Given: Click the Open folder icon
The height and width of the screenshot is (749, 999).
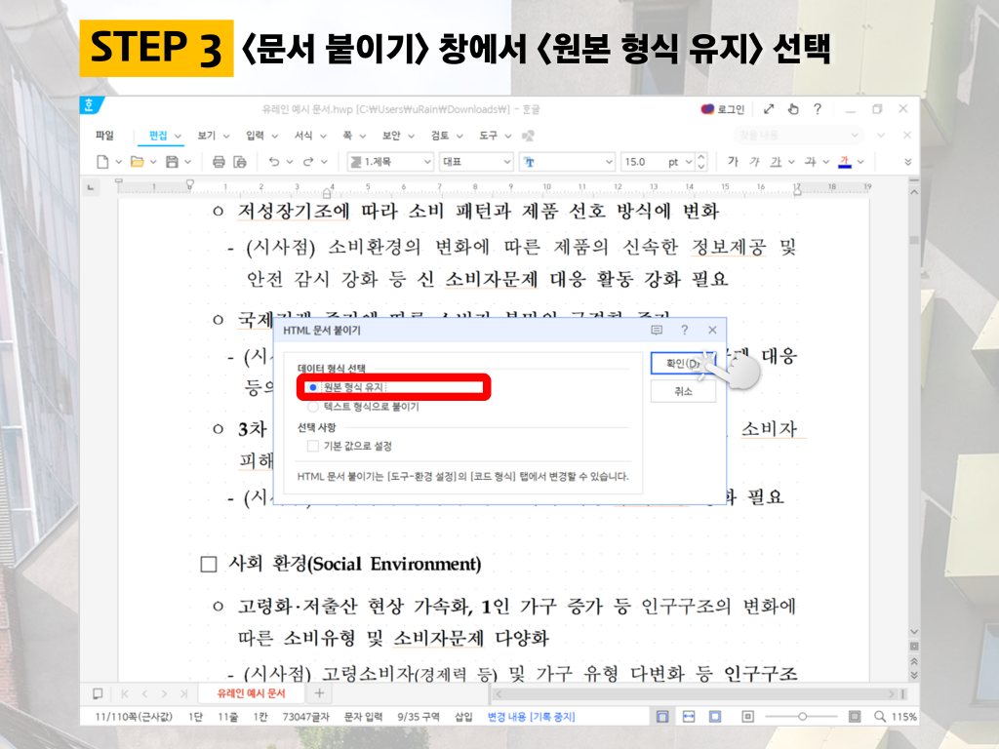Looking at the screenshot, I should click(x=137, y=162).
